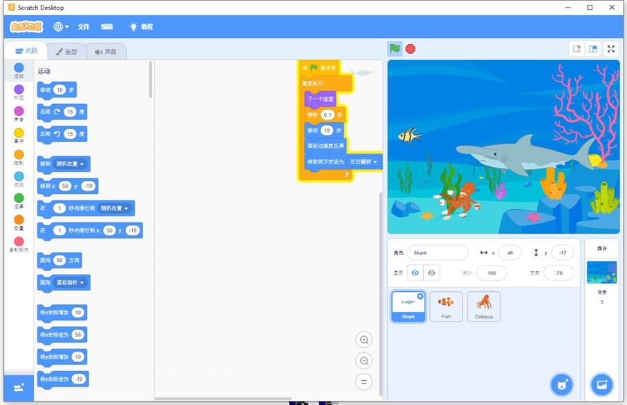Switch to the 造型 costumes tab

tap(66, 52)
